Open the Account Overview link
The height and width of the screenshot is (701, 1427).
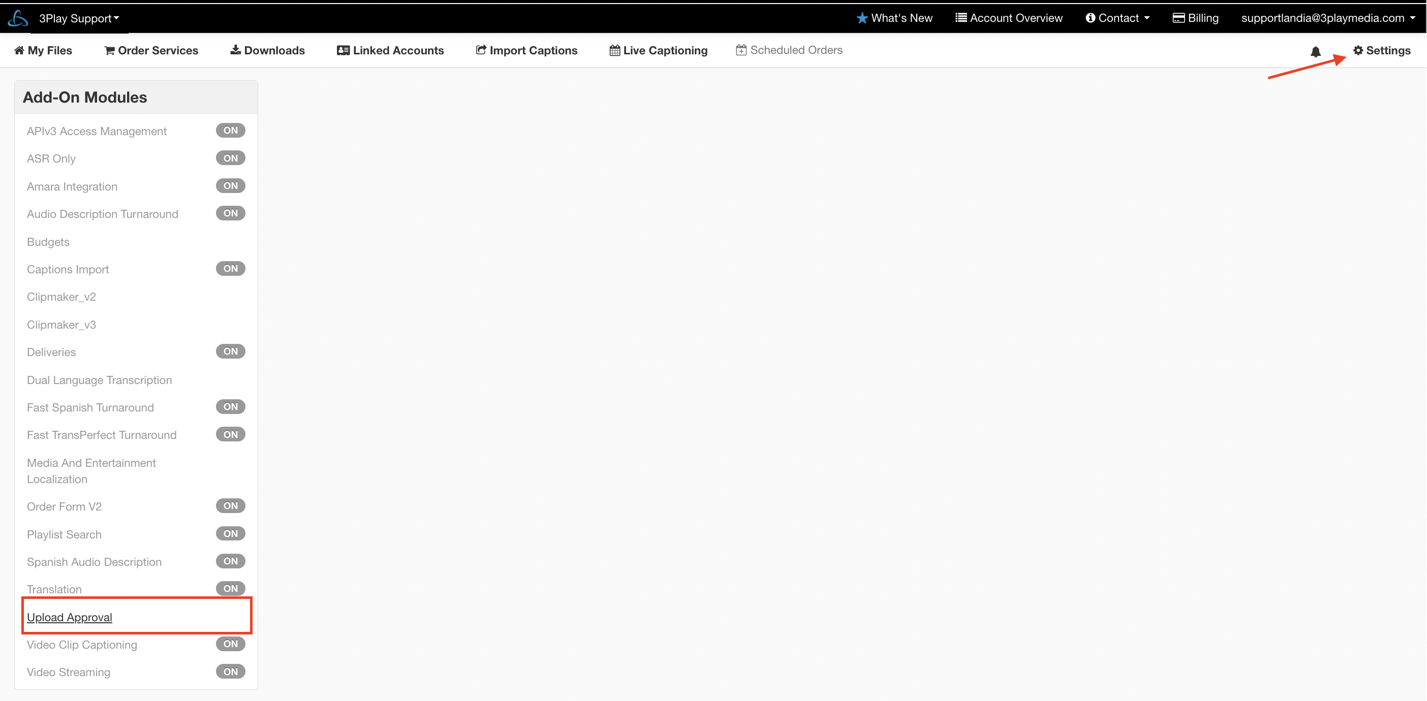click(1009, 18)
